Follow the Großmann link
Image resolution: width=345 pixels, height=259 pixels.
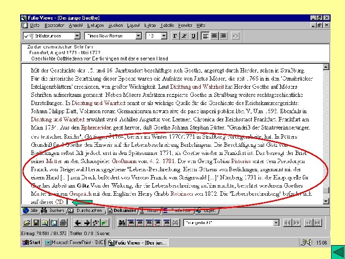point(124,161)
